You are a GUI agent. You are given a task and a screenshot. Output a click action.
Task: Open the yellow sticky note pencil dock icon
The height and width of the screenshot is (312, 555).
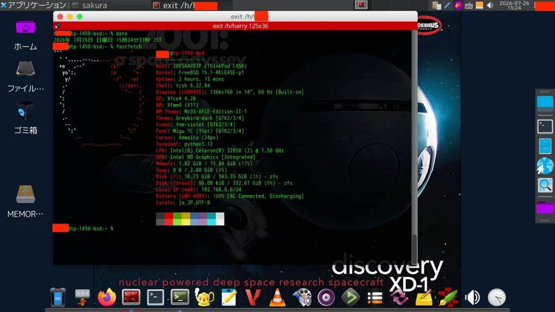tap(424, 297)
